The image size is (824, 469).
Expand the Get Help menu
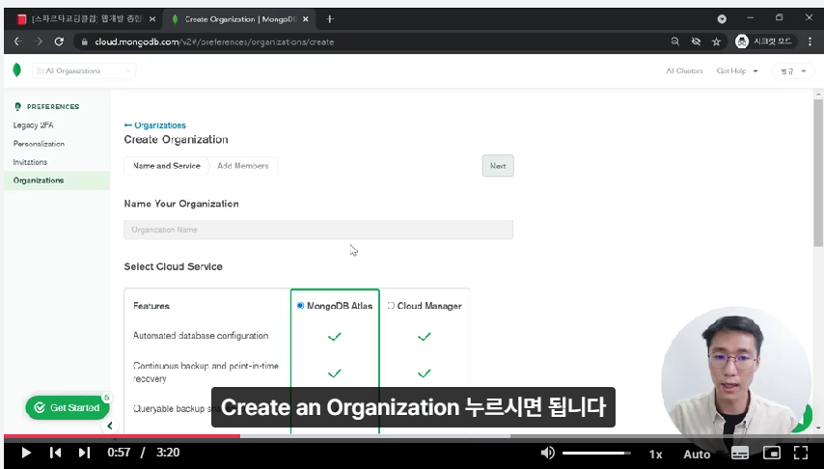[x=737, y=71]
